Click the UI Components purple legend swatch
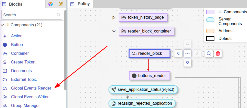247x108 pixels. pos(210,12)
